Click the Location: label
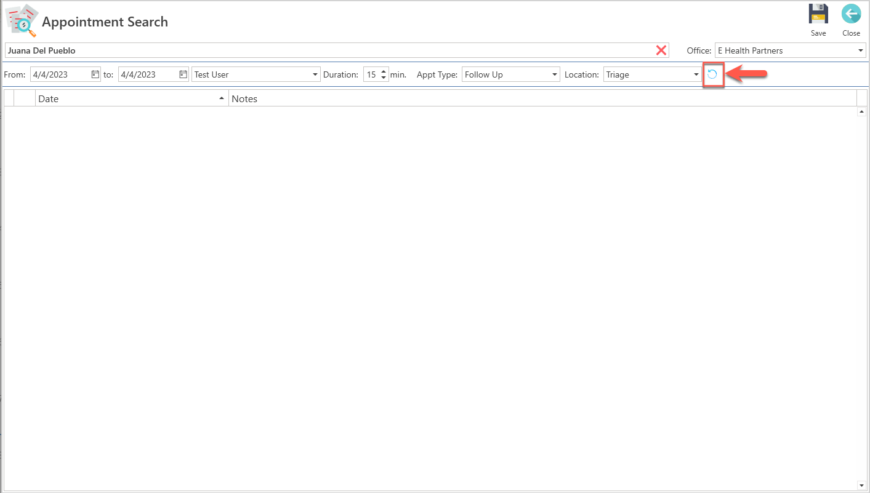The image size is (870, 493). [x=582, y=74]
